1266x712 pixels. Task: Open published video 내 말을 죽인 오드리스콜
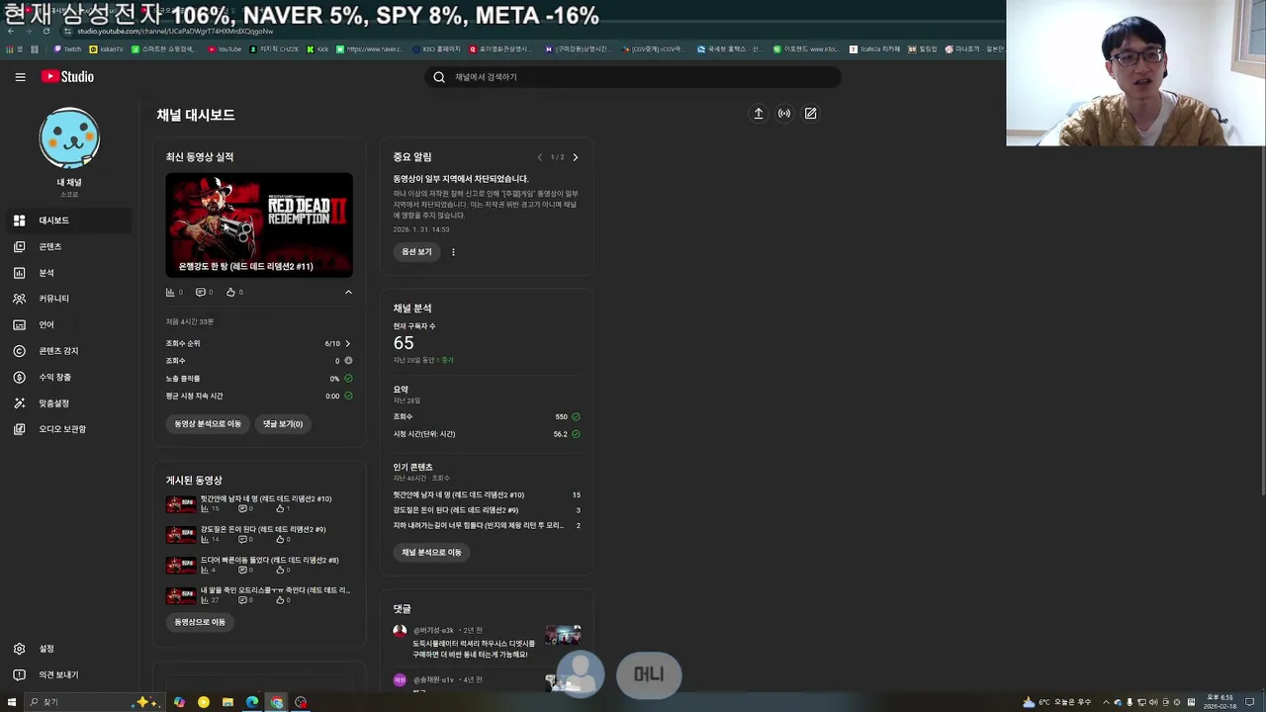275,590
